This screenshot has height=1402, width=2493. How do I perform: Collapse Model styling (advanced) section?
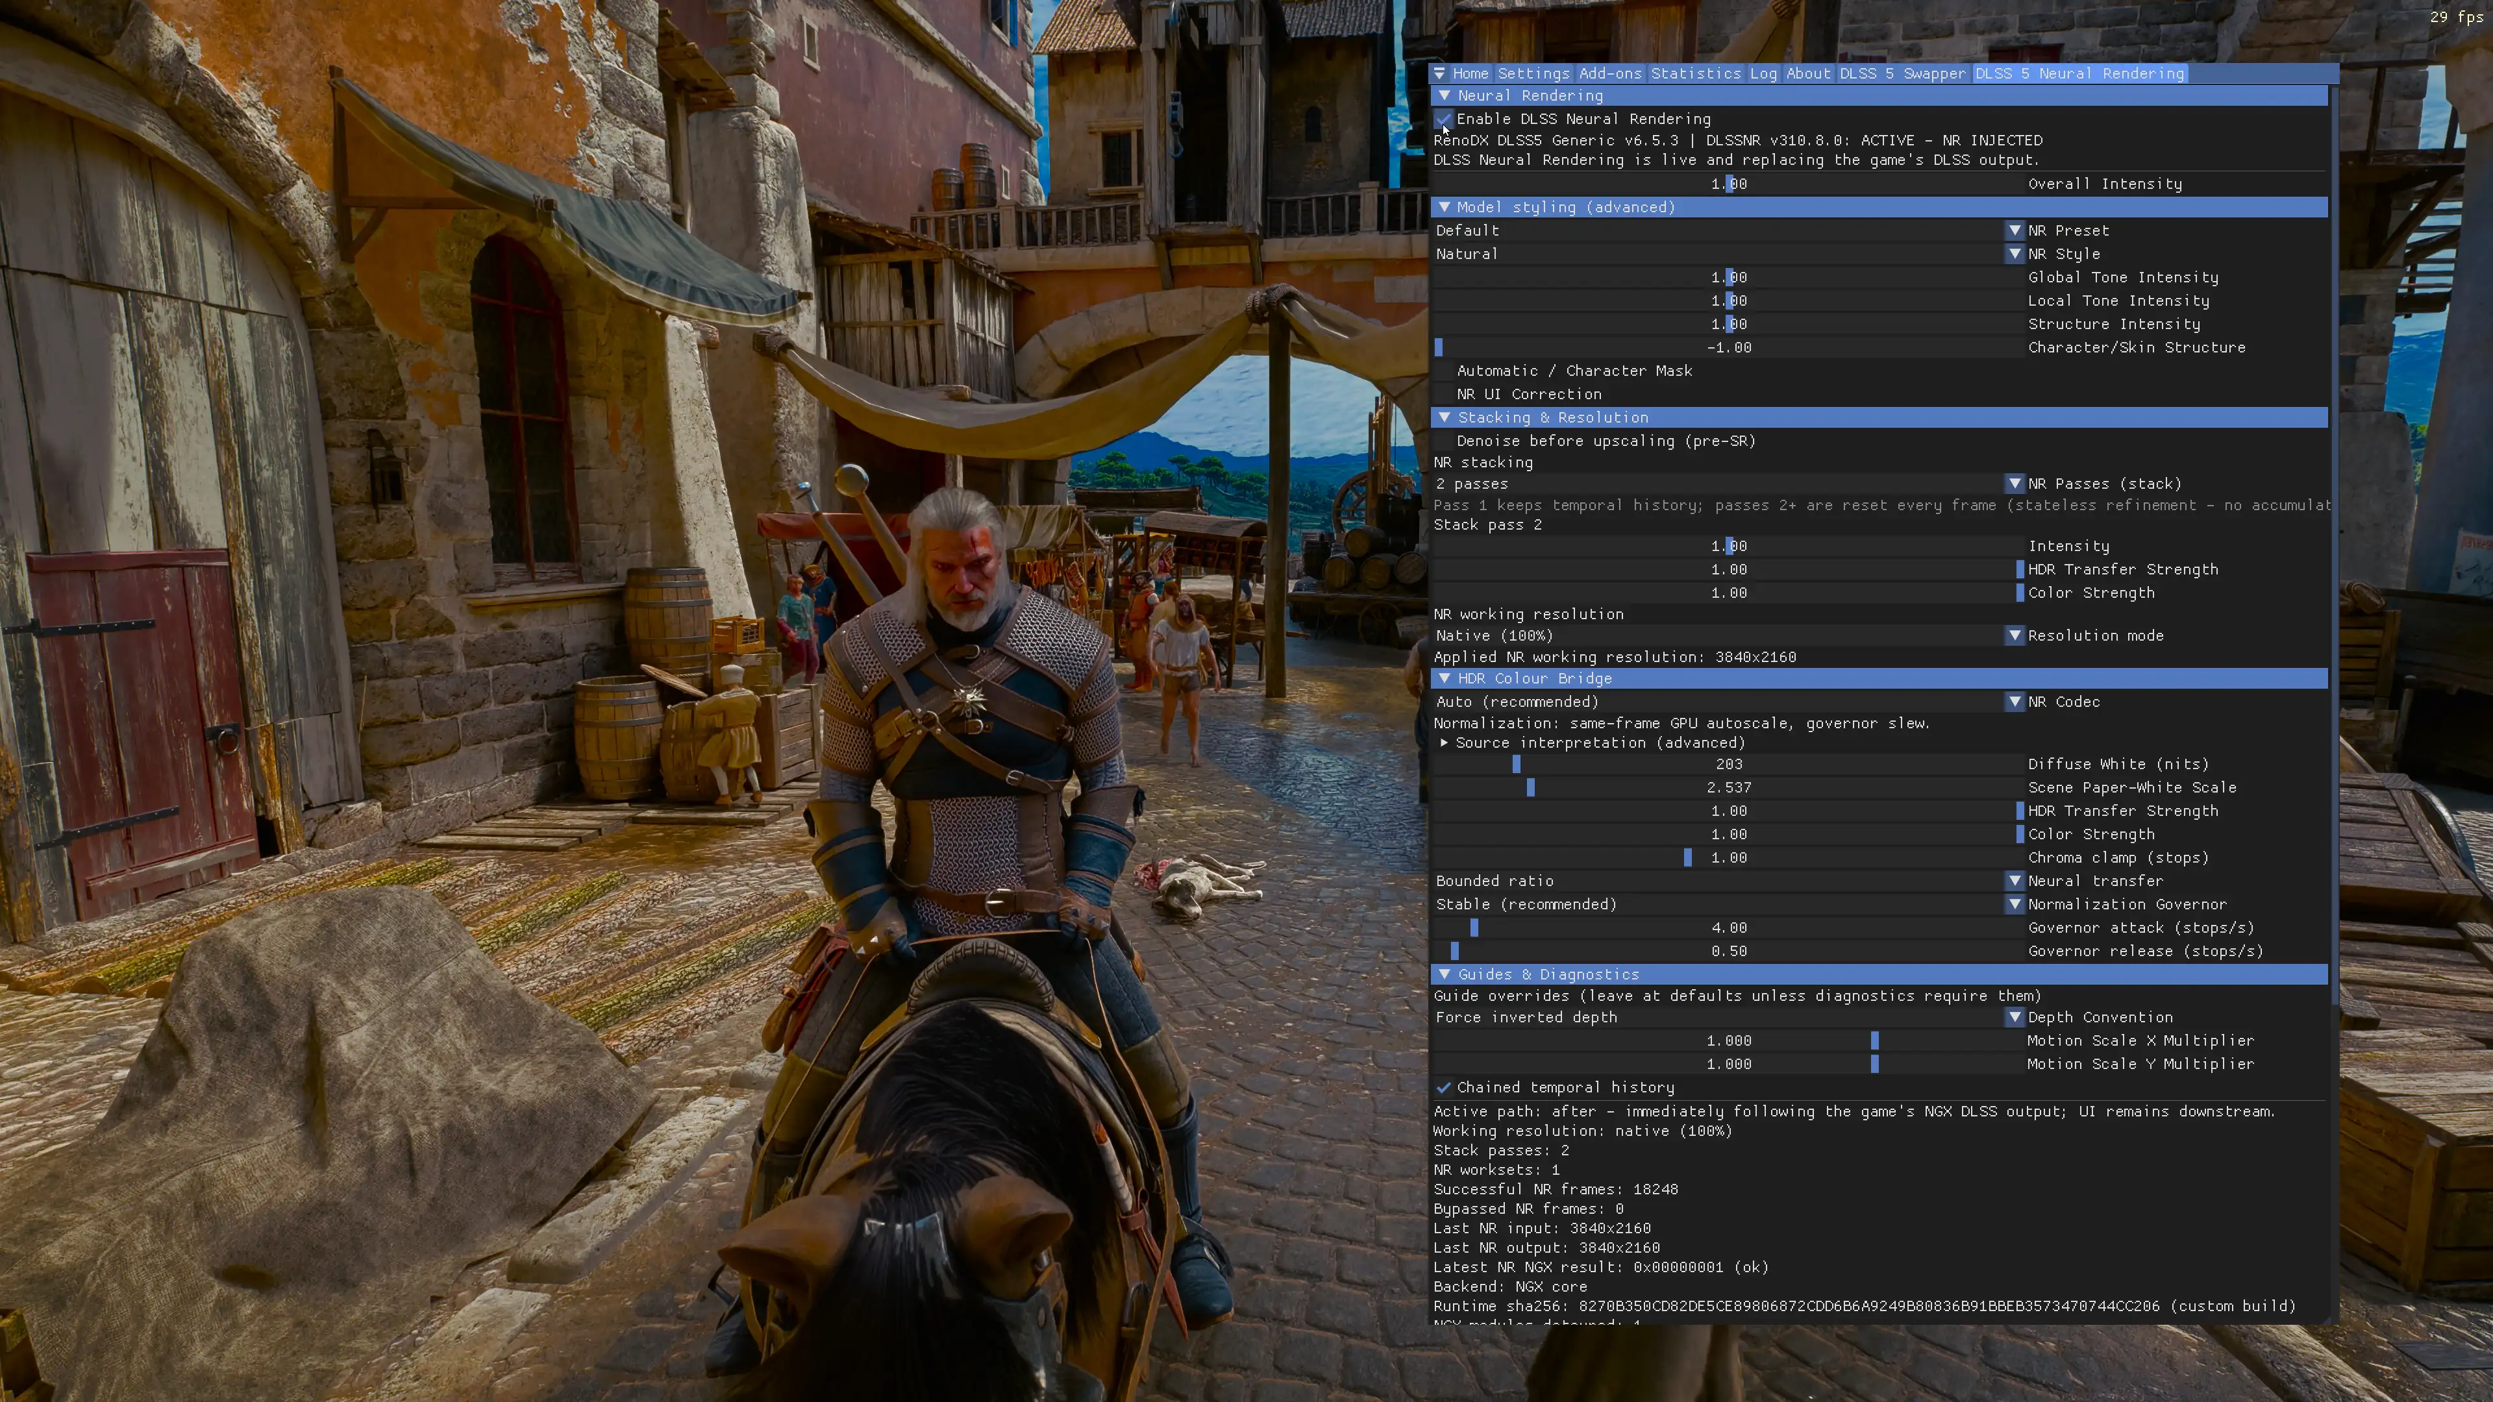pyautogui.click(x=1879, y=207)
